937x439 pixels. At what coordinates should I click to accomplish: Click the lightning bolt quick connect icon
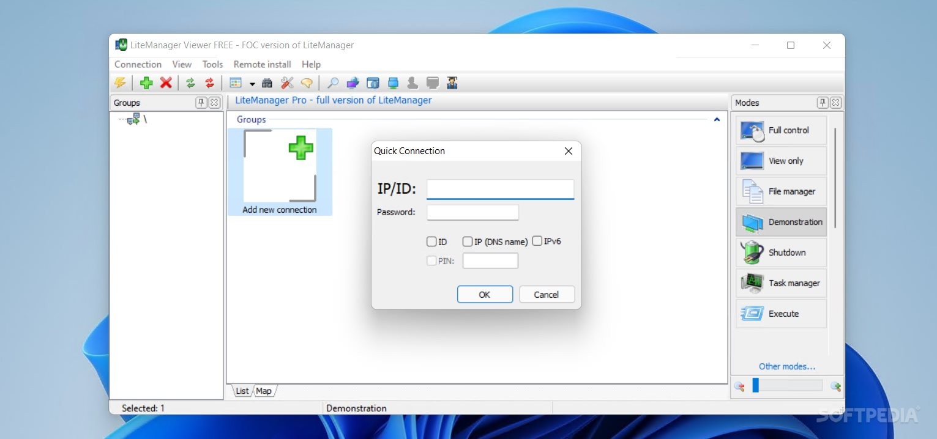tap(121, 83)
